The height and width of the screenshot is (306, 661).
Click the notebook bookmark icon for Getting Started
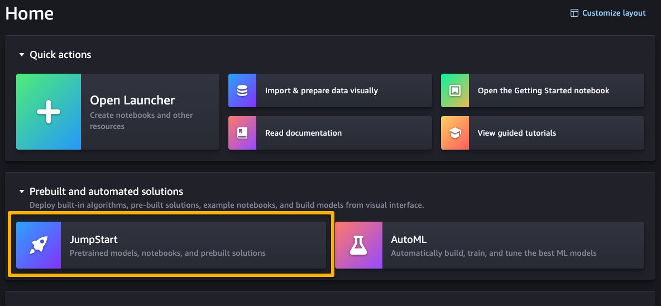(x=455, y=90)
